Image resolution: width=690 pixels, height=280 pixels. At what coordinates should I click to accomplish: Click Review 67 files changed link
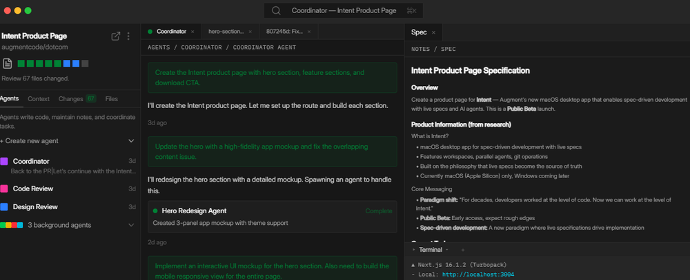pos(35,78)
